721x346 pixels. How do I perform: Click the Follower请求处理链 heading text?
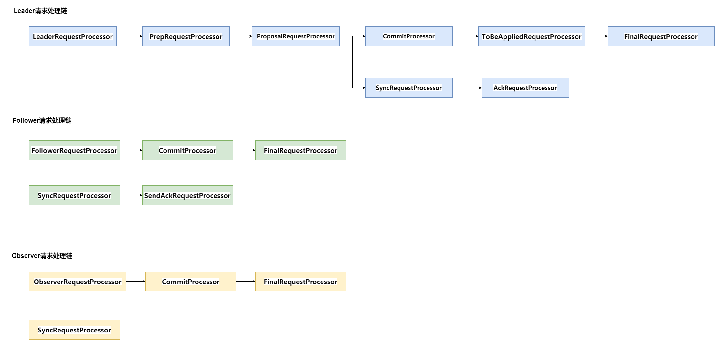click(42, 120)
